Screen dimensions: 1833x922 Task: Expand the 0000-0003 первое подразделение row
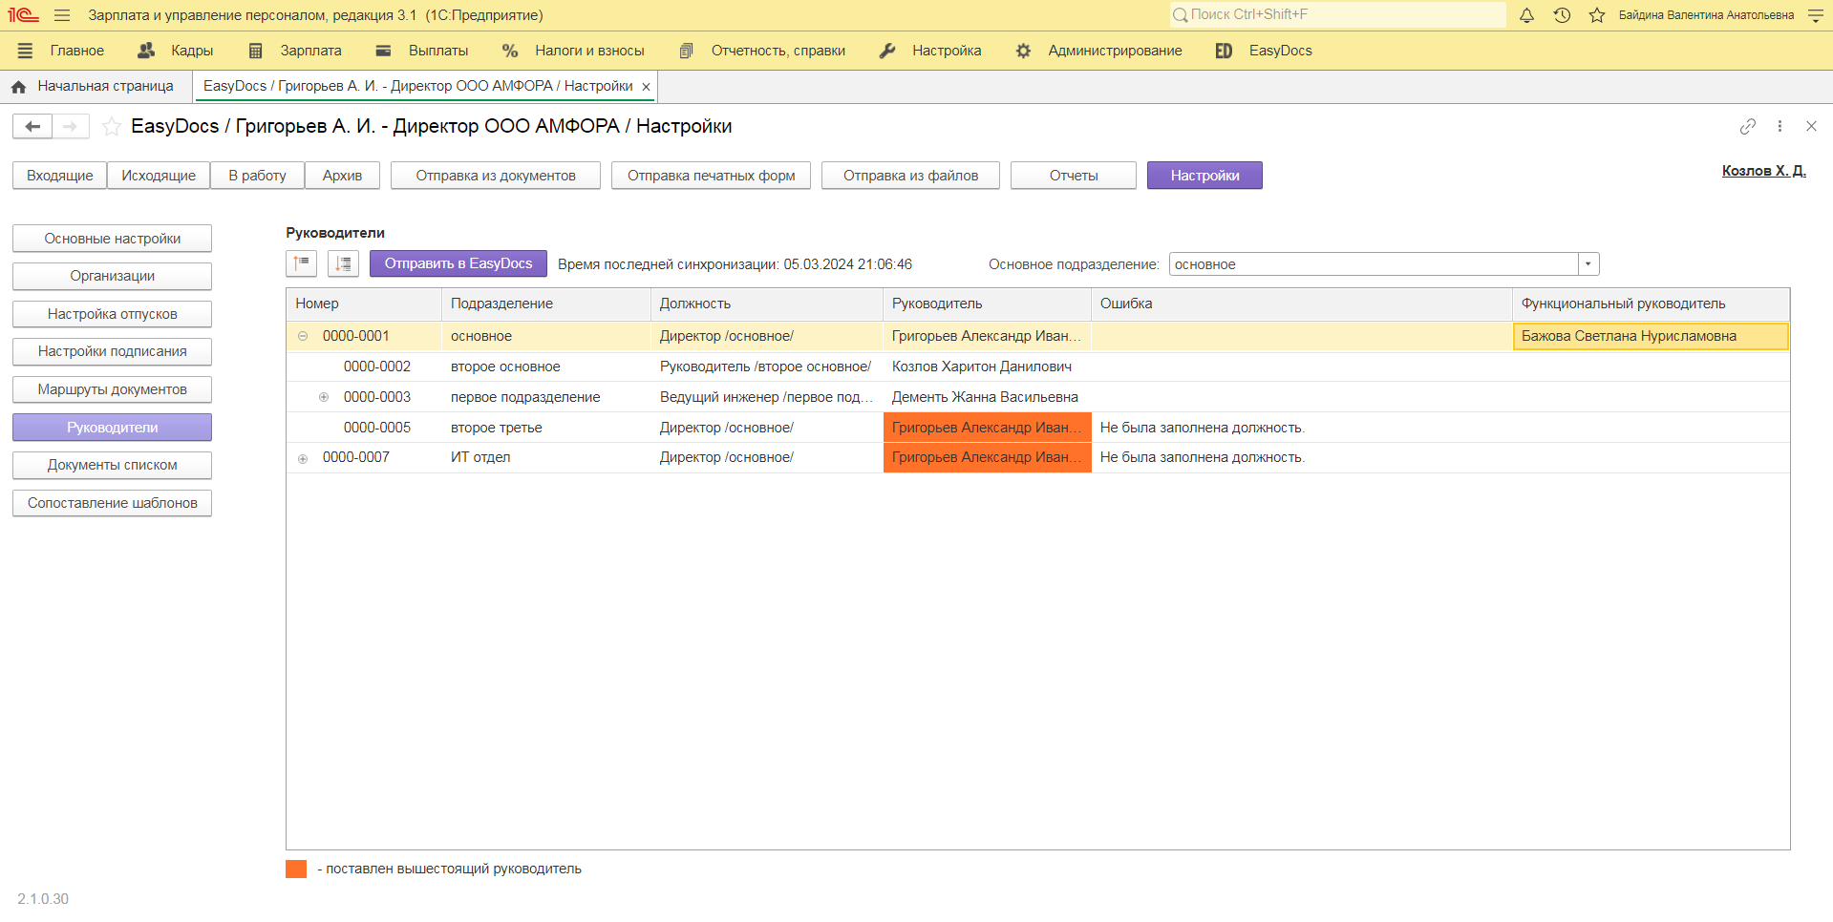[324, 397]
